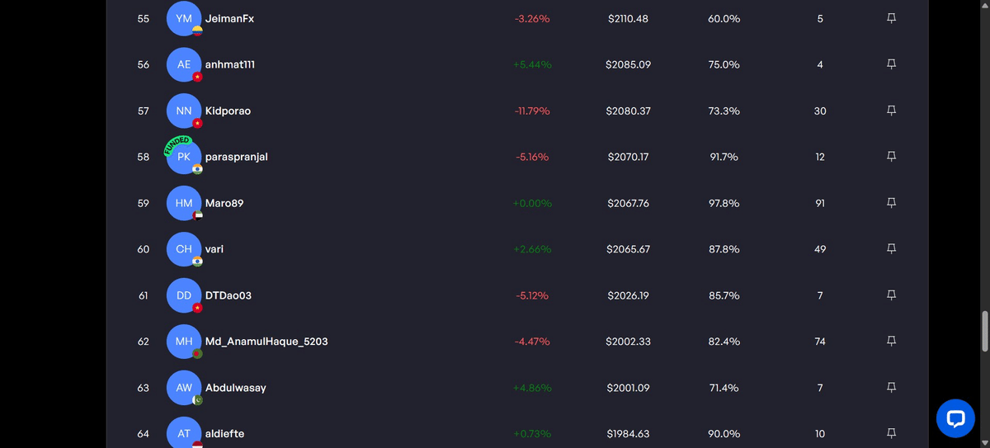Open trader aldiefte profile name
The height and width of the screenshot is (448, 990).
[225, 433]
